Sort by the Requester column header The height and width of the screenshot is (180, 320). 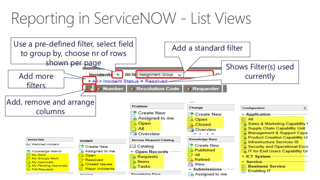(206, 89)
